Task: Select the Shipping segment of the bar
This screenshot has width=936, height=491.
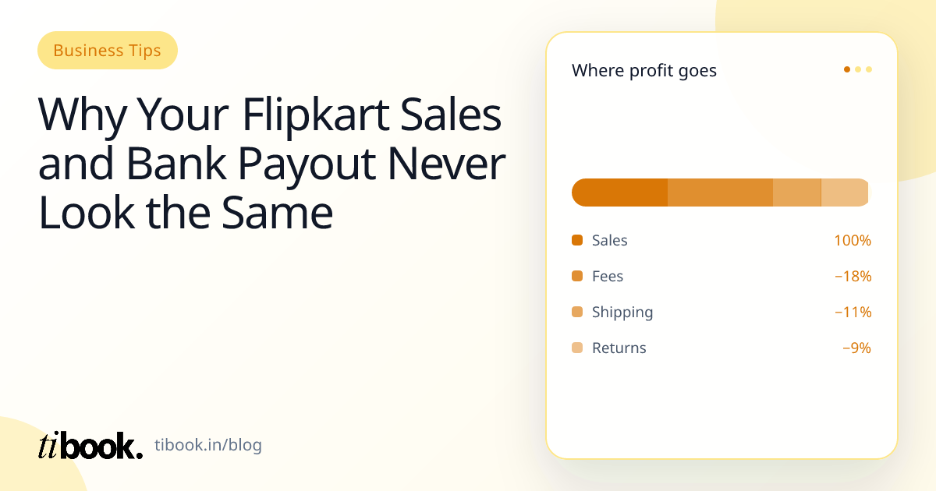Action: (797, 193)
